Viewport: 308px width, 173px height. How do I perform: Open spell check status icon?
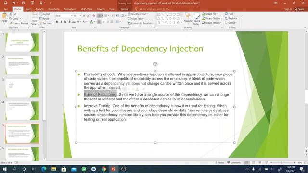tap(16, 162)
